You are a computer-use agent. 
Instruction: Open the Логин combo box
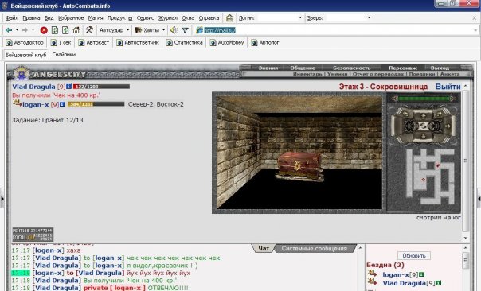pyautogui.click(x=280, y=17)
